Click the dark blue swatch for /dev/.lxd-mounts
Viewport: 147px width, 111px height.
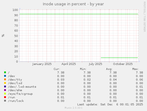(5, 86)
